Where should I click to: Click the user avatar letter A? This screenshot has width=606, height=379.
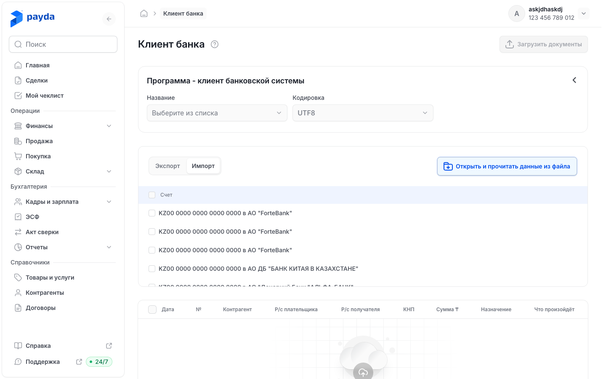click(x=517, y=13)
